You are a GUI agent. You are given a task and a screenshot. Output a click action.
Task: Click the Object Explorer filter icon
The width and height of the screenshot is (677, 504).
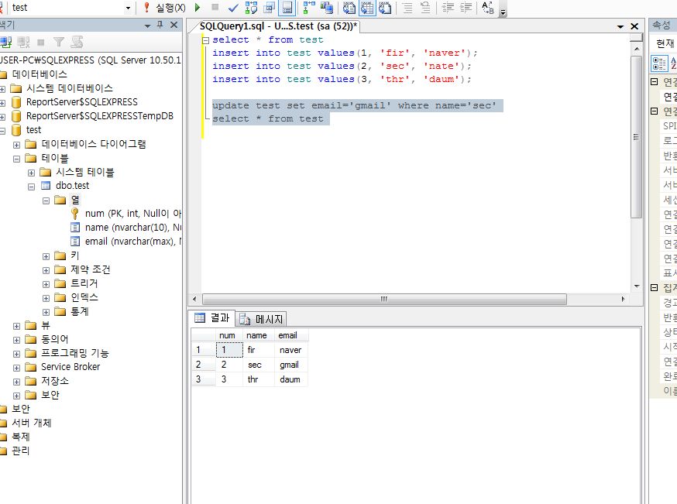(x=59, y=42)
